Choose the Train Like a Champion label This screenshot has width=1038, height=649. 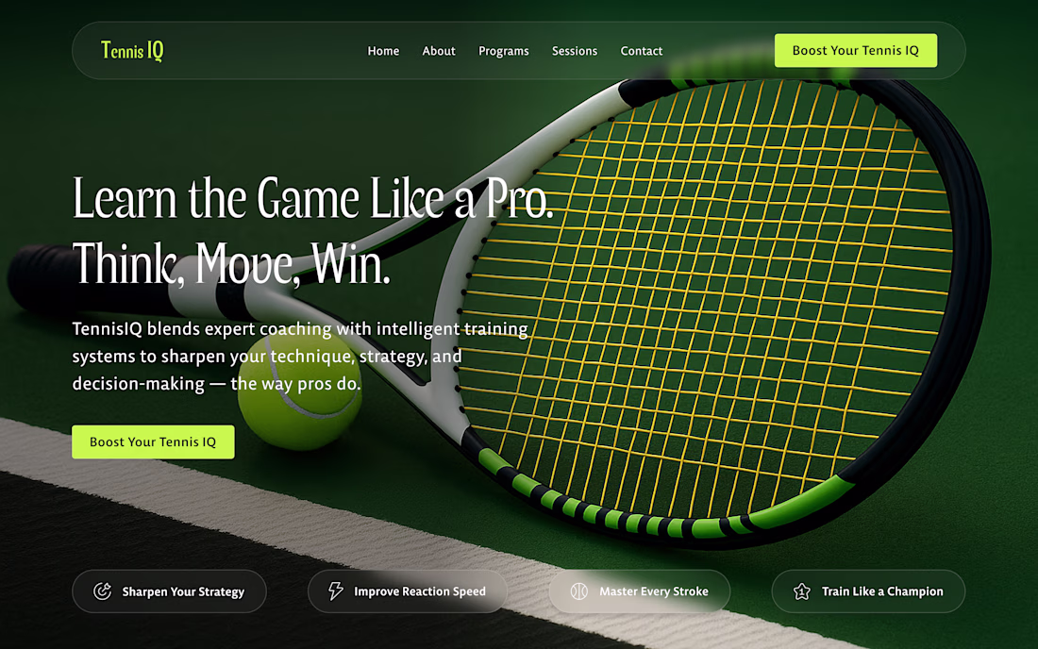tap(882, 591)
